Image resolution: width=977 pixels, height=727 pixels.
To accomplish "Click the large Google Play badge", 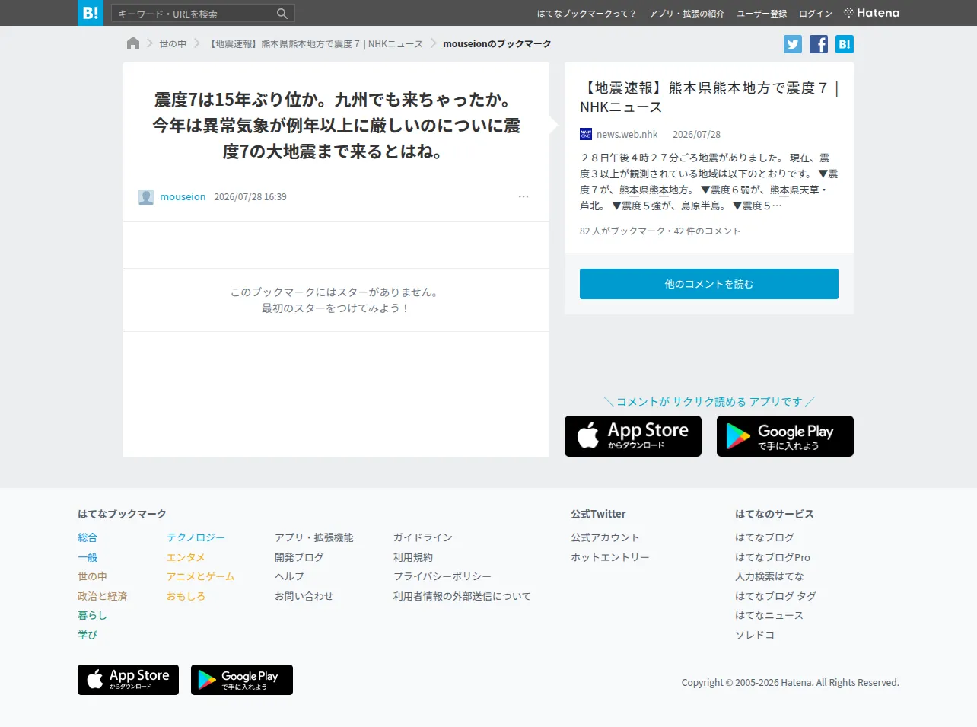I will click(785, 436).
